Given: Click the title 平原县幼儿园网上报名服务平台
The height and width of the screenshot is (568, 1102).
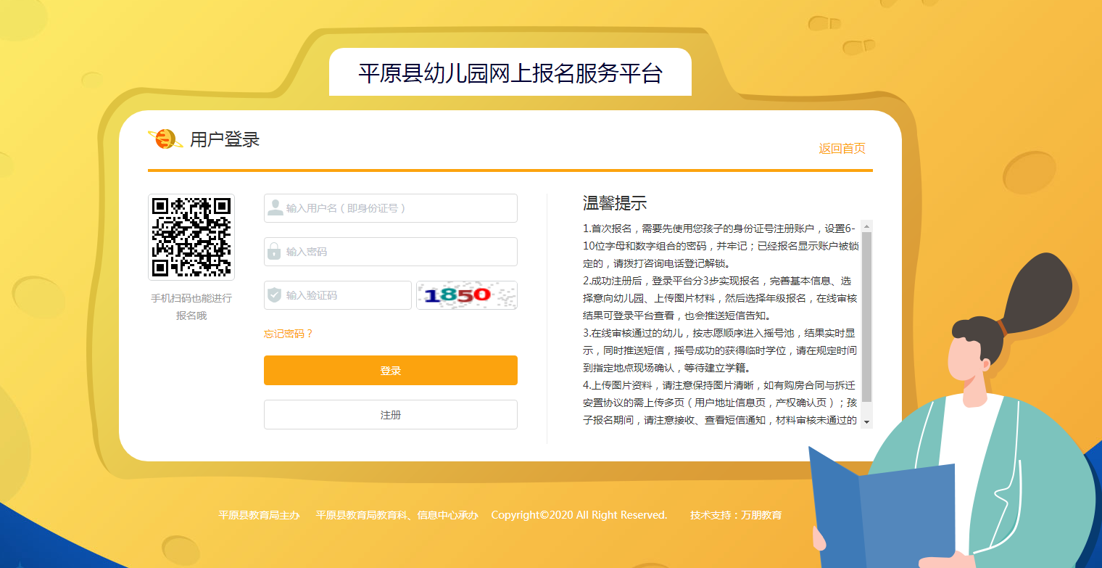Looking at the screenshot, I should (510, 73).
